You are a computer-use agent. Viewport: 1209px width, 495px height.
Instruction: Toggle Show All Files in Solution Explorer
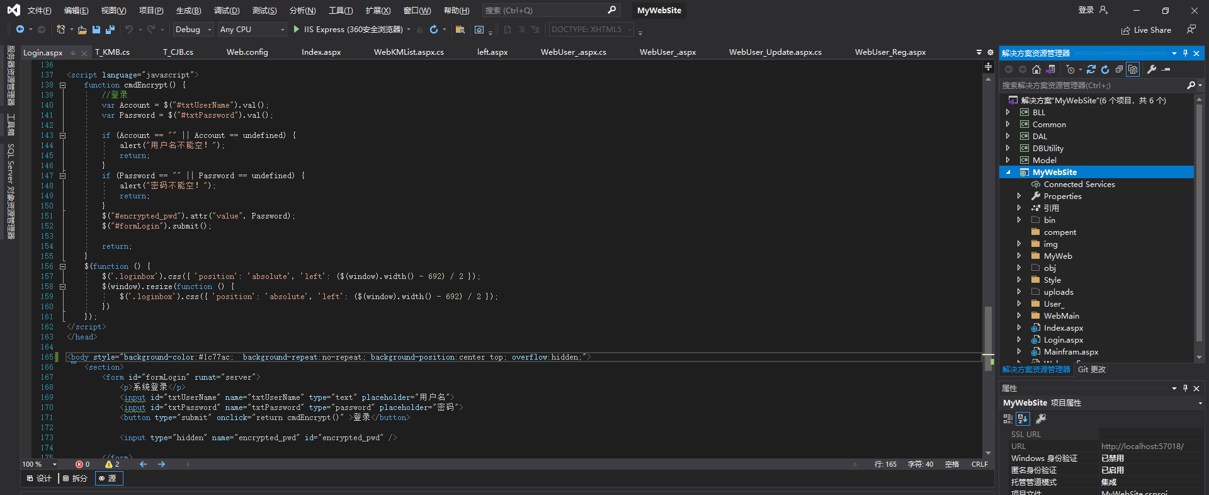click(1133, 69)
